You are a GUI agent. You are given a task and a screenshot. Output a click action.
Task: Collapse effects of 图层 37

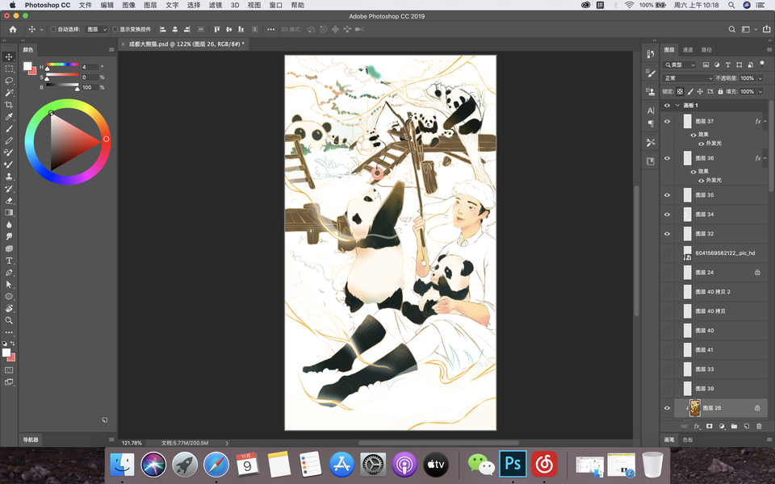[x=765, y=121]
